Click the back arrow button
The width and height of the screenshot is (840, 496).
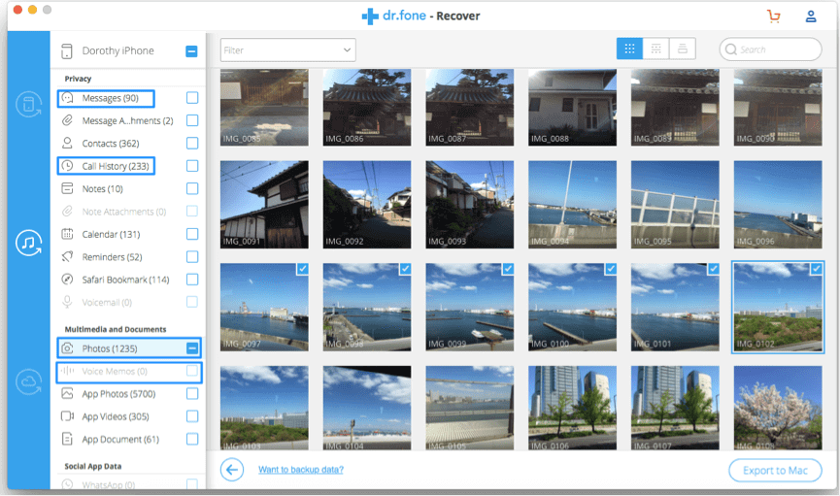click(231, 470)
